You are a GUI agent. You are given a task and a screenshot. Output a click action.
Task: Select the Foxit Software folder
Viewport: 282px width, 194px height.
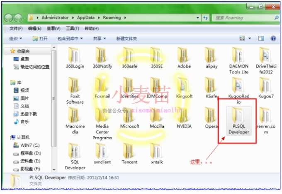pyautogui.click(x=75, y=91)
